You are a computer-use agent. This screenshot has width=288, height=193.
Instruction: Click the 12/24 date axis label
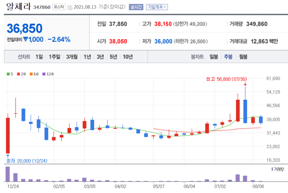coord(13,186)
